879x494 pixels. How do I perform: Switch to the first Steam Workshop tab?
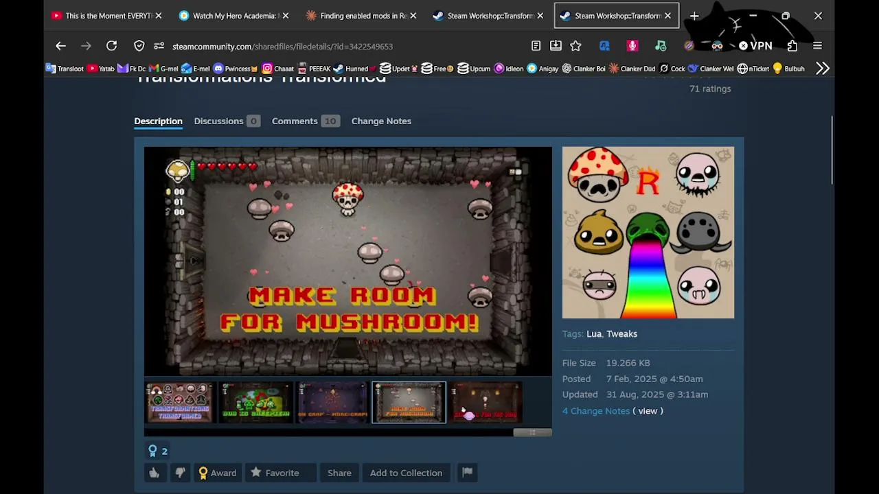pyautogui.click(x=489, y=15)
